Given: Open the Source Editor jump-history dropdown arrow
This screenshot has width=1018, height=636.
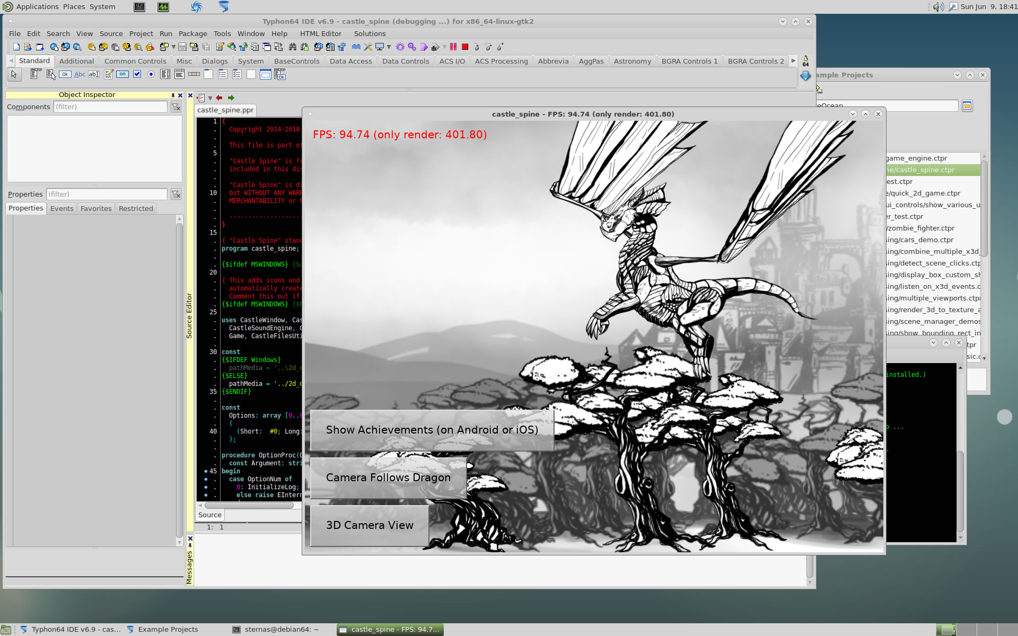Looking at the screenshot, I should (x=210, y=98).
